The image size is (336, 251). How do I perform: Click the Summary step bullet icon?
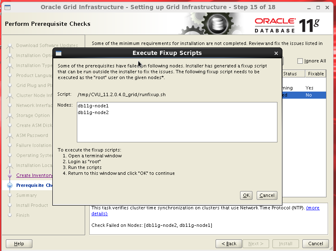point(10,195)
